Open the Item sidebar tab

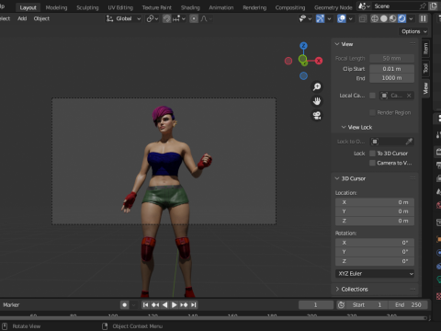pos(425,49)
